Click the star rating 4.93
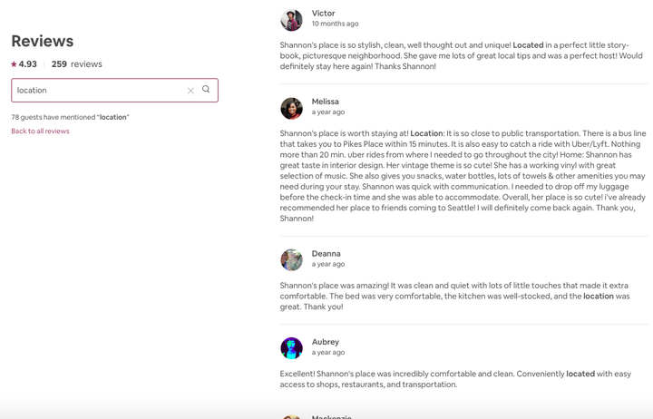Image resolution: width=653 pixels, height=419 pixels. click(x=24, y=64)
